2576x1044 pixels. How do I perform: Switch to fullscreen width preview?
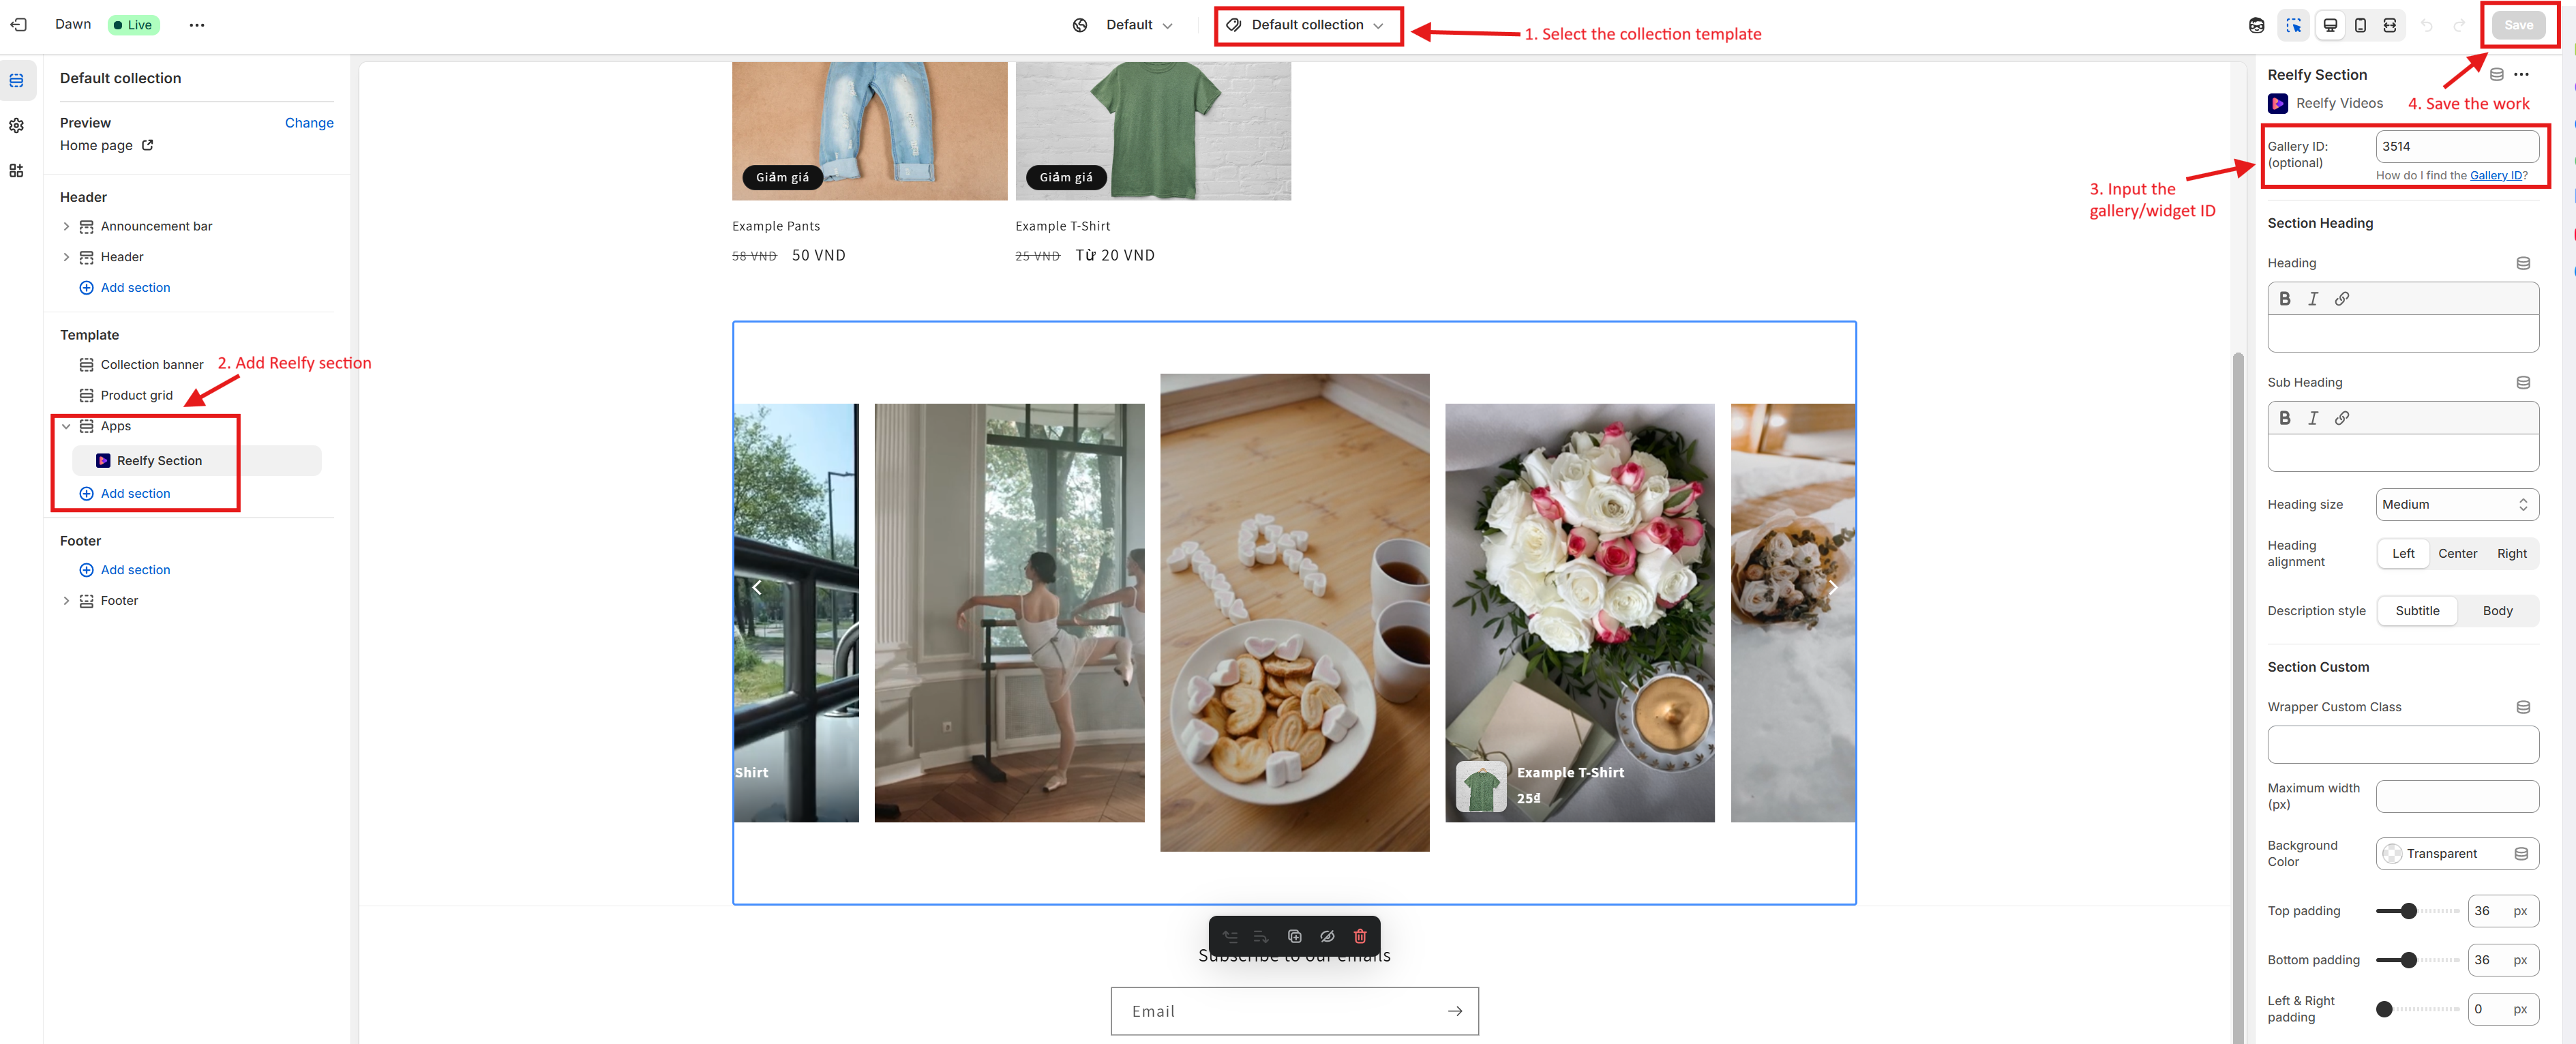point(2389,25)
